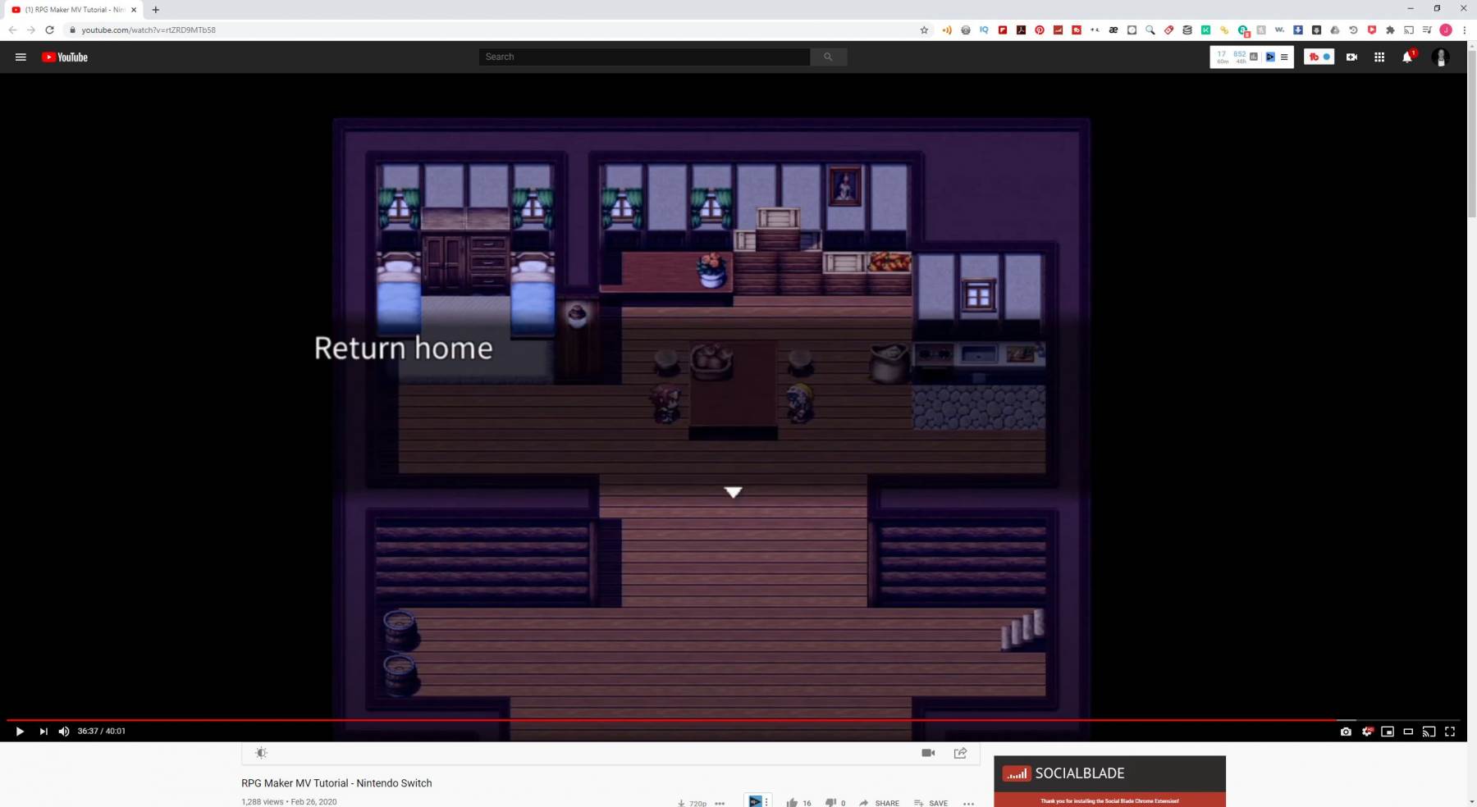Click the address bar URL
The image size is (1477, 807).
pyautogui.click(x=149, y=30)
